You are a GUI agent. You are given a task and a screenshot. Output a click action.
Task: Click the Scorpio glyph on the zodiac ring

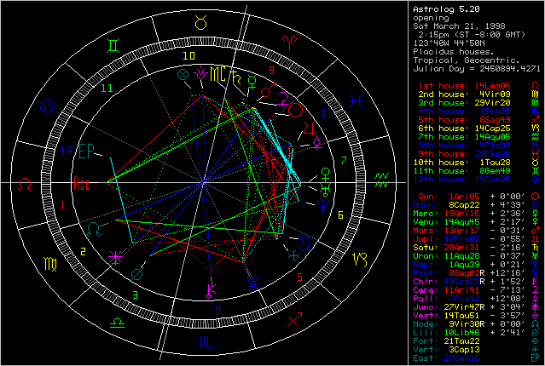pyautogui.click(x=206, y=342)
